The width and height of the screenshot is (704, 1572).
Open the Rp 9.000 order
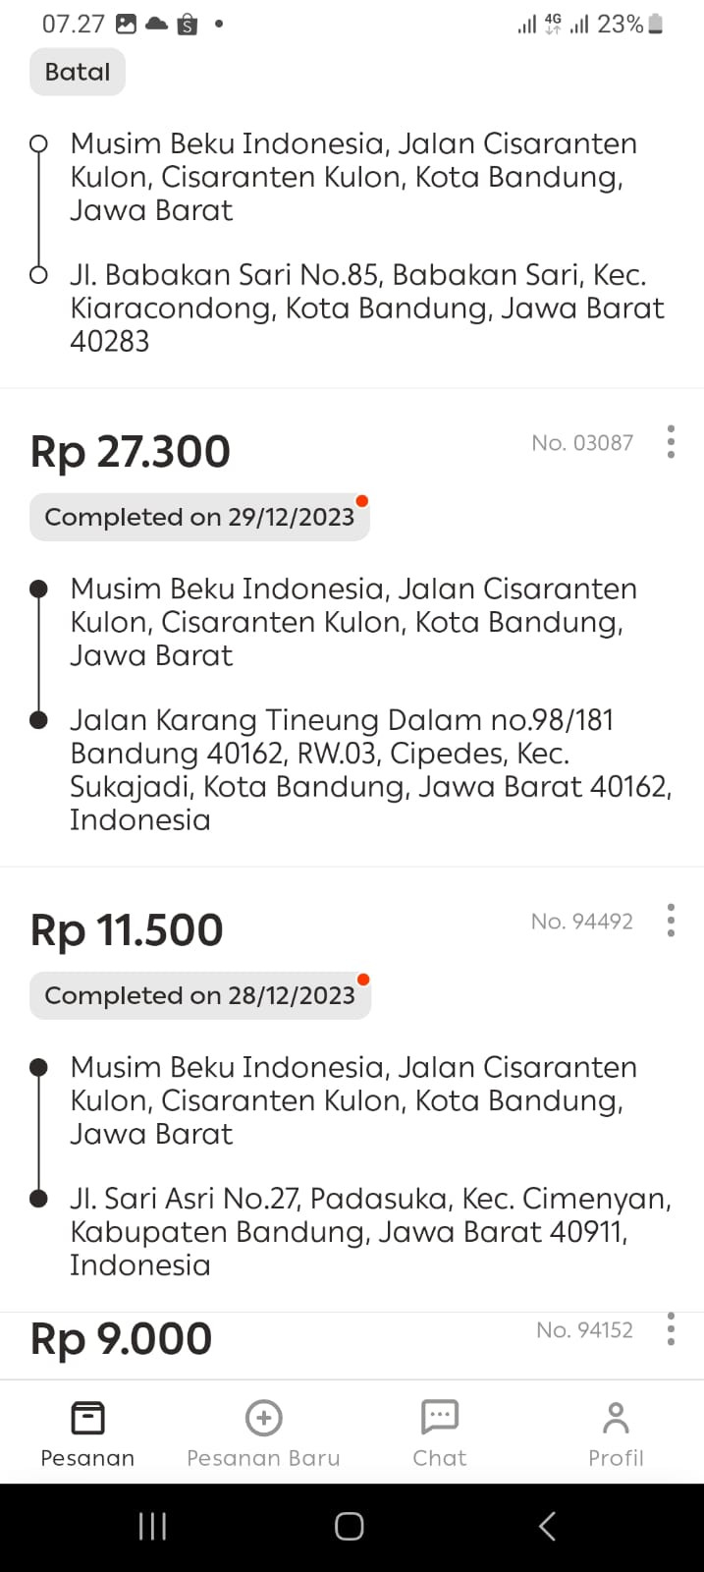pos(121,1339)
